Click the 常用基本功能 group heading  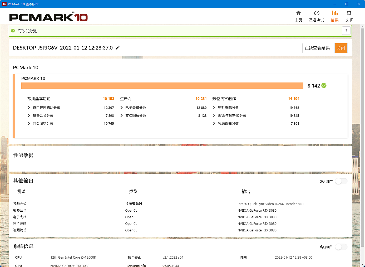(x=39, y=99)
